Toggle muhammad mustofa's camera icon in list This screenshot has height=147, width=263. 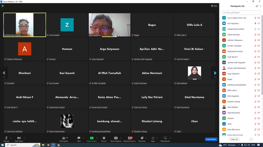click(x=258, y=29)
